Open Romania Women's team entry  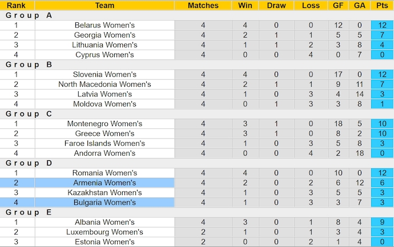click(104, 173)
